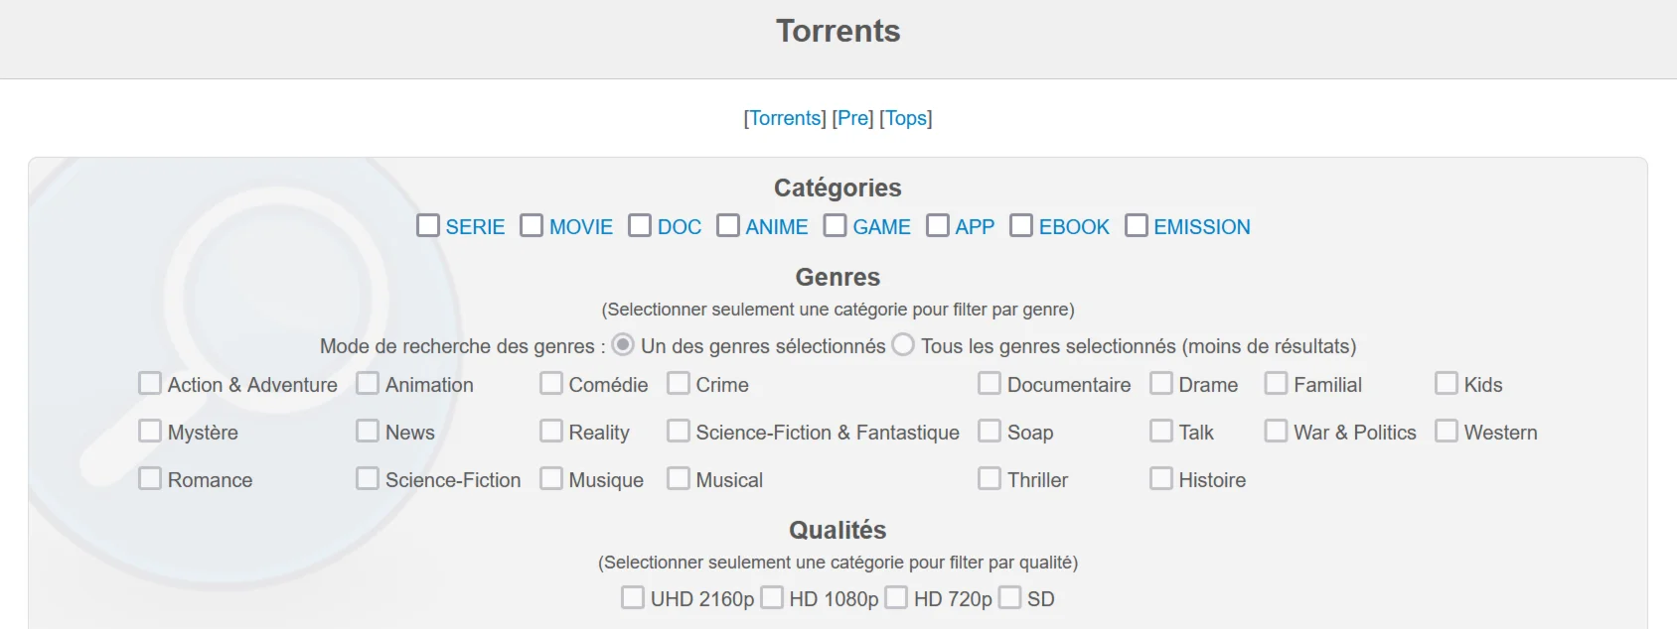This screenshot has width=1677, height=629.
Task: Open the Pre link
Action: [852, 118]
